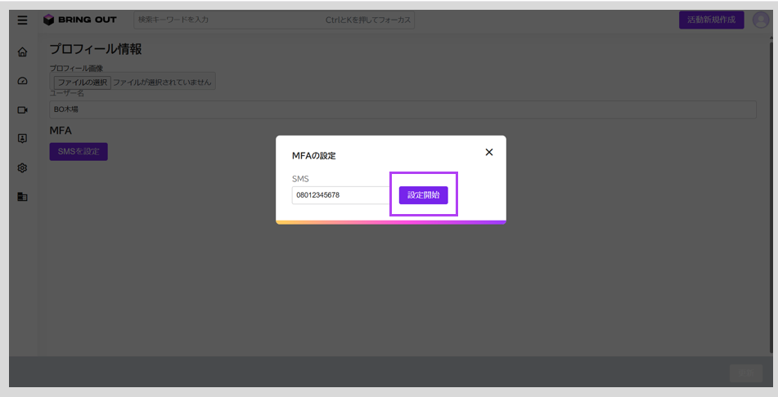Image resolution: width=778 pixels, height=397 pixels.
Task: Click the ユーザー名 field containing BO木場
Action: point(402,109)
